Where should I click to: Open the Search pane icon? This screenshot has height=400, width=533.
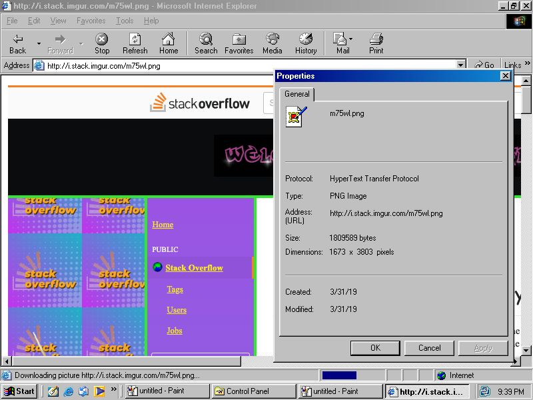tap(205, 42)
